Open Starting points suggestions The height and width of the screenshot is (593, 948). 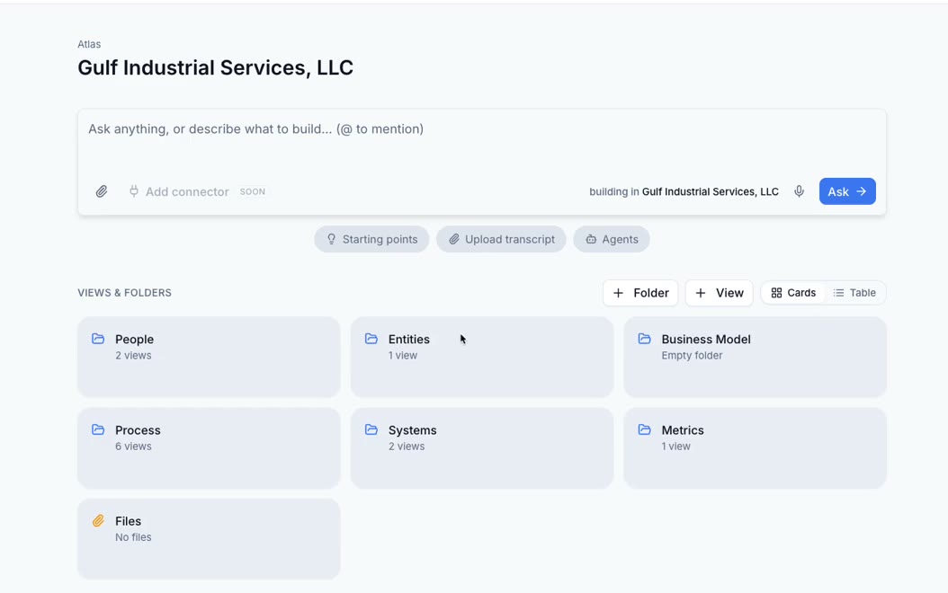[x=371, y=239]
